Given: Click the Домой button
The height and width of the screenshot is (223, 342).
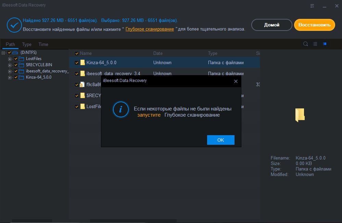Looking at the screenshot, I should click(271, 25).
